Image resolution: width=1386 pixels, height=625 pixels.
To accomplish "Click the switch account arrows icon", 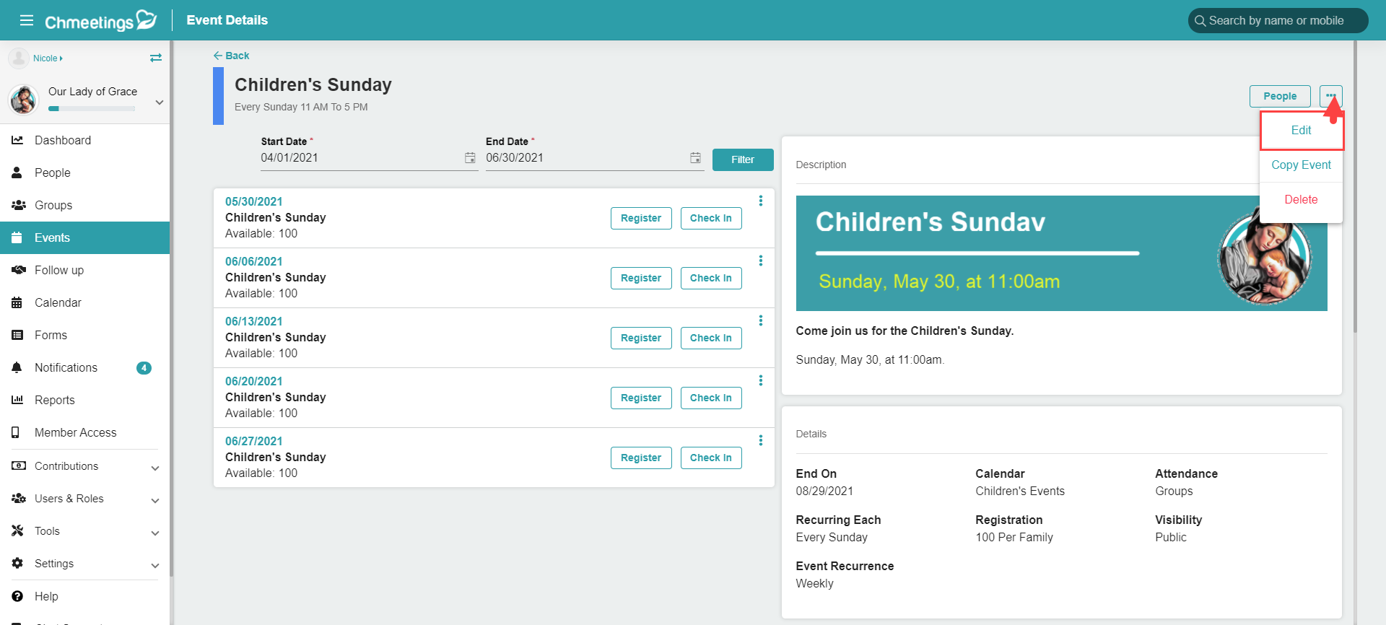I will 156,58.
